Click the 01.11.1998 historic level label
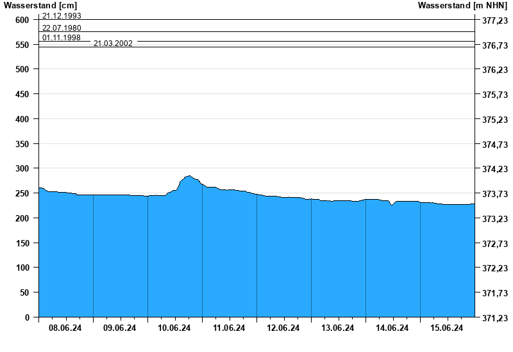The width and height of the screenshot is (513, 352). pos(62,38)
